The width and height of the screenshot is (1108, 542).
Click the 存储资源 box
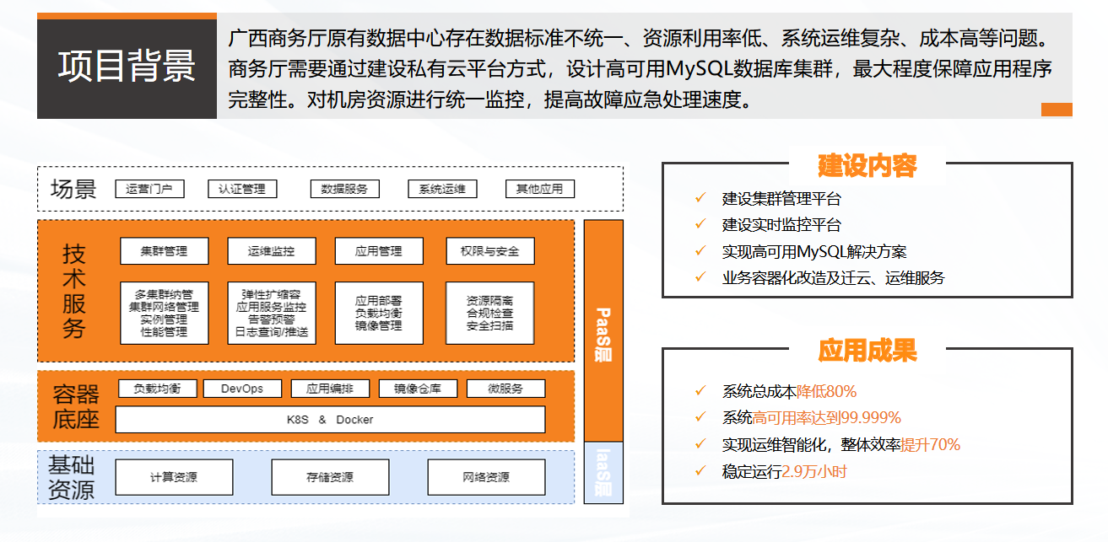(x=330, y=477)
